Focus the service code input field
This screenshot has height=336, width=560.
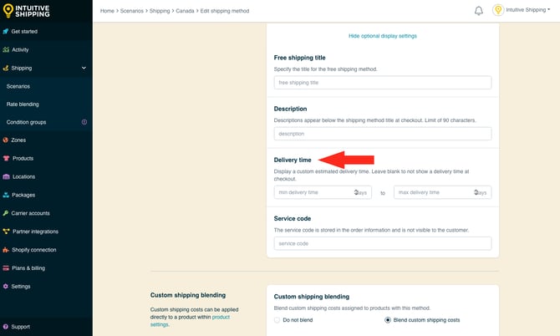pos(383,243)
